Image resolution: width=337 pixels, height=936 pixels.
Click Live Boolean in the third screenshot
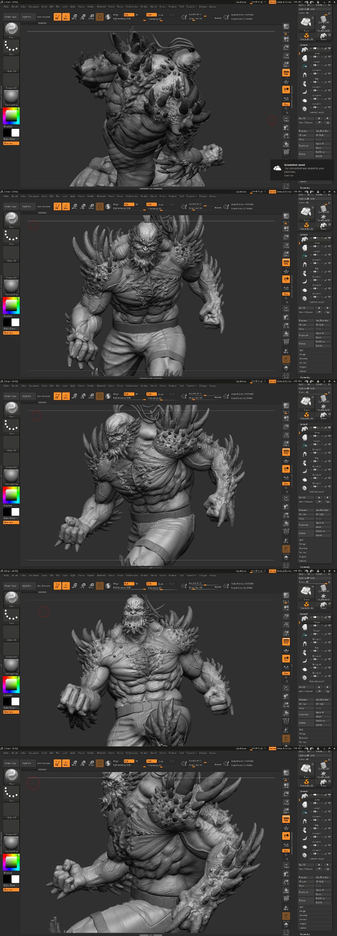(x=44, y=396)
